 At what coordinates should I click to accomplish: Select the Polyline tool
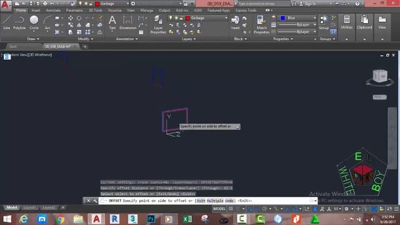point(19,22)
